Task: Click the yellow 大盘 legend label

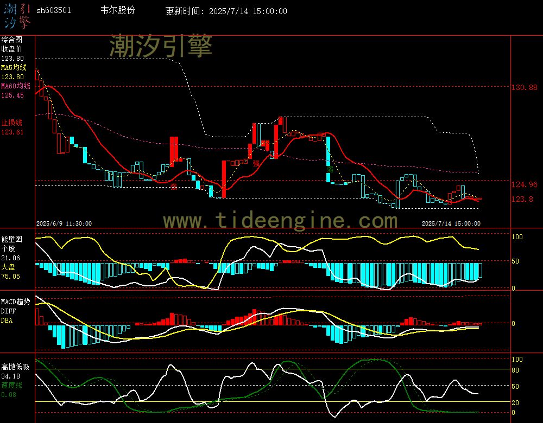Action: [8, 267]
